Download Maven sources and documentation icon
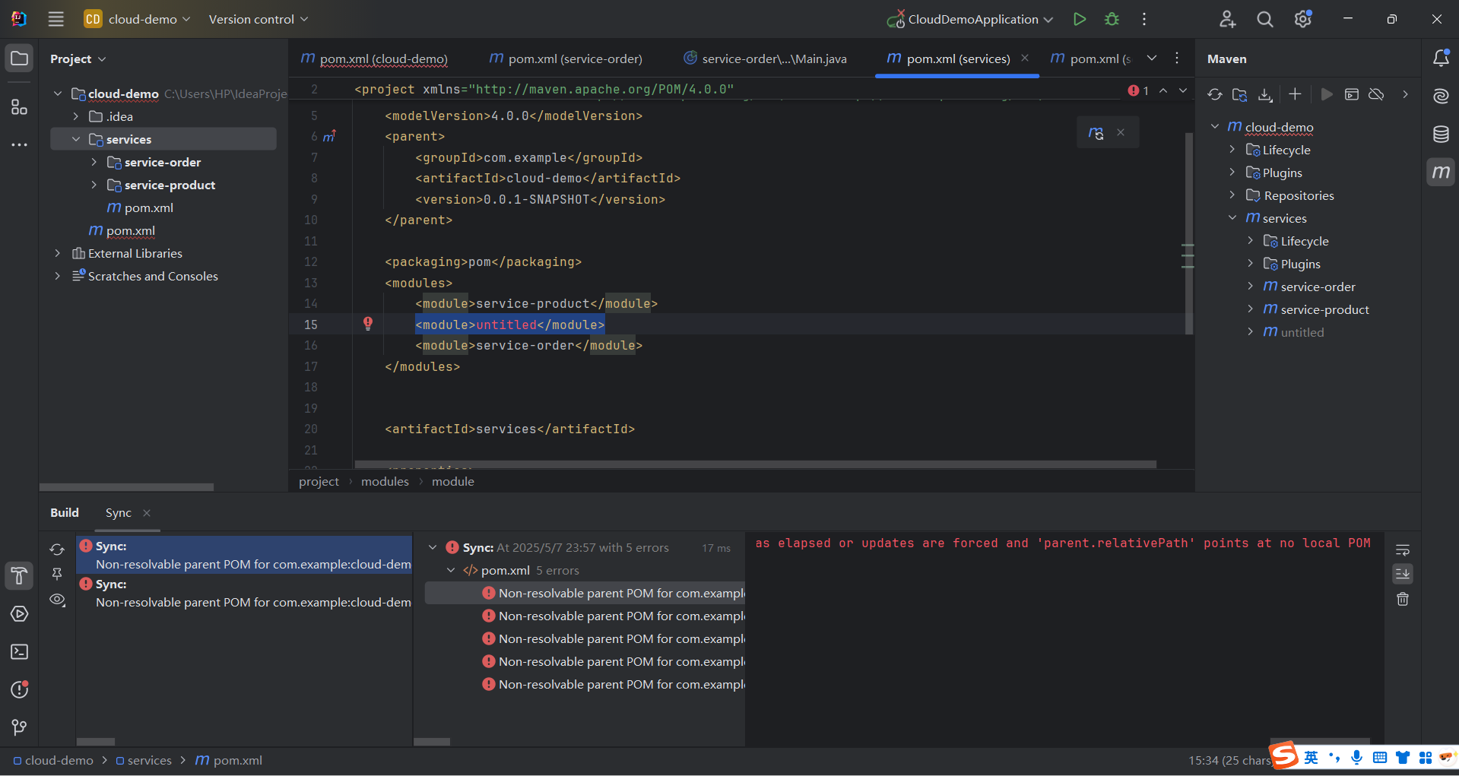1459x776 pixels. pyautogui.click(x=1264, y=94)
